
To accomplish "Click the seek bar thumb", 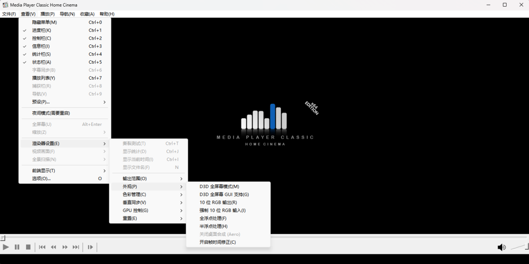I will pos(3,238).
